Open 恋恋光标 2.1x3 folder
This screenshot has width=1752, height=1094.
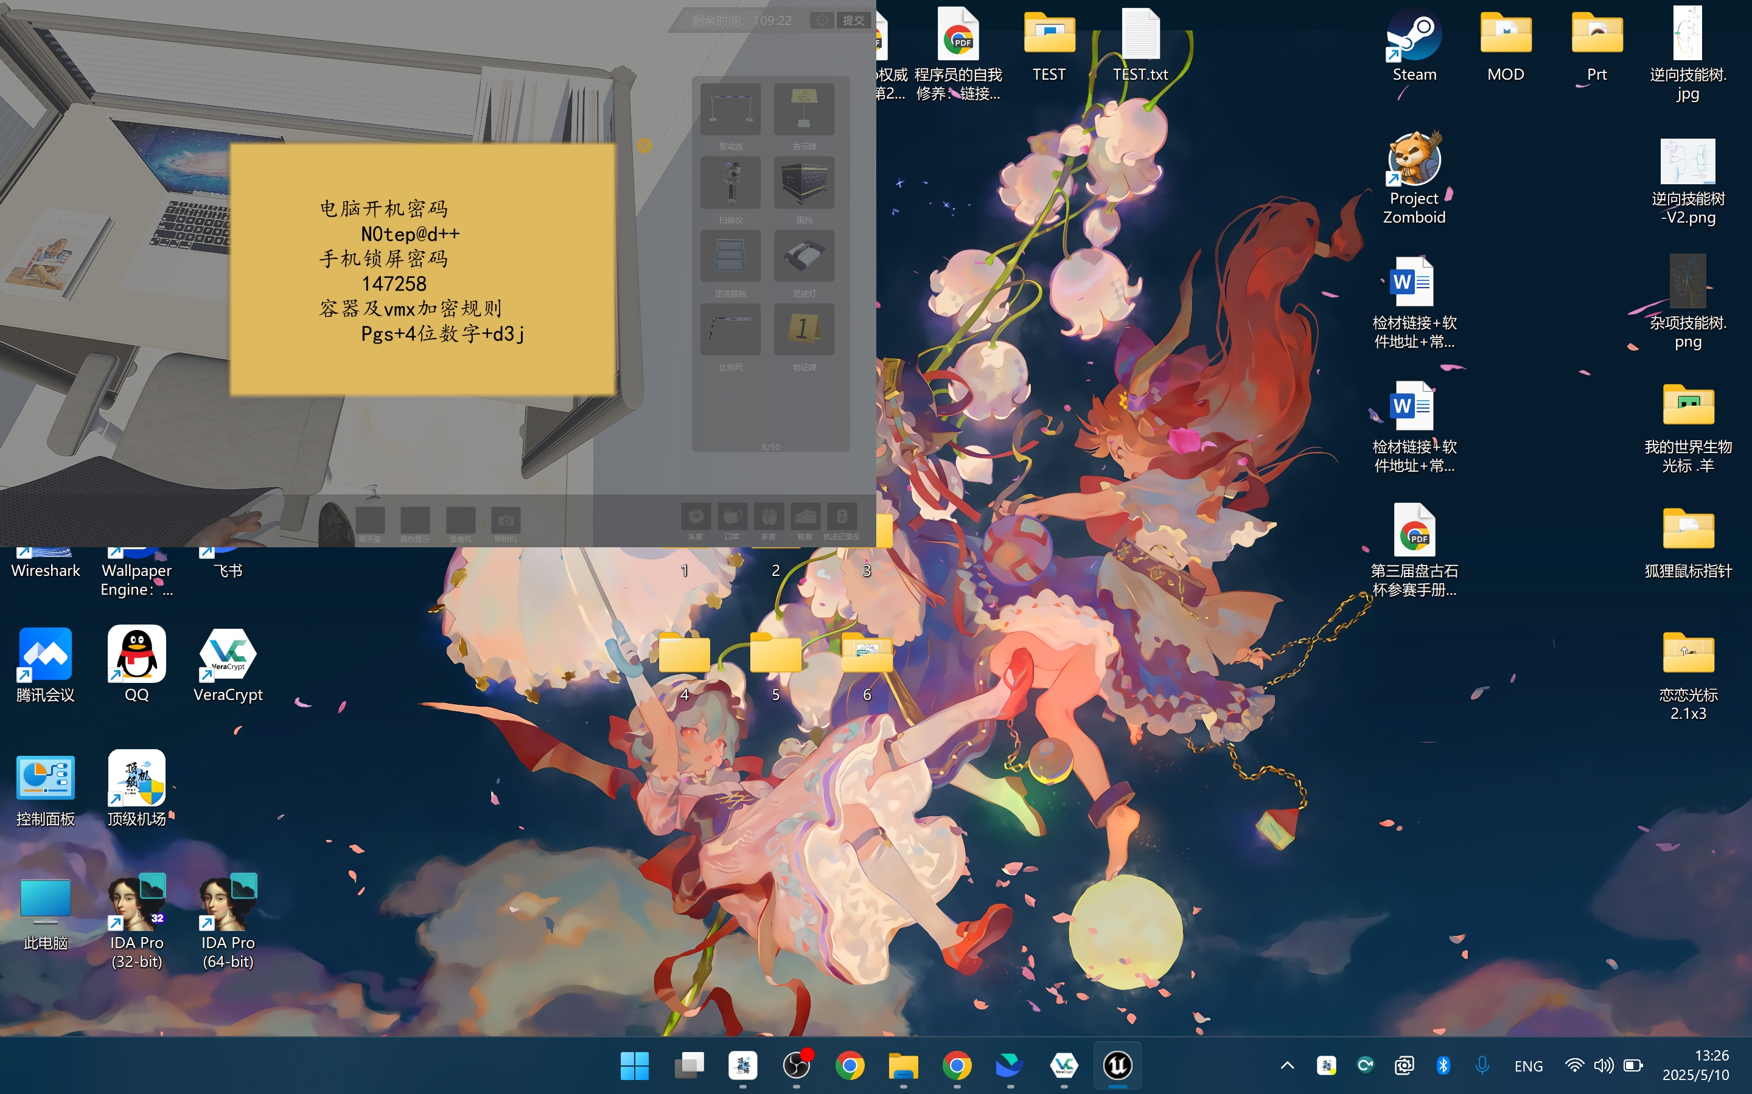[x=1687, y=676]
